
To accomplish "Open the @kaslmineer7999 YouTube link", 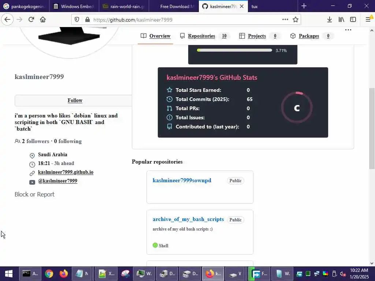I will (x=57, y=181).
